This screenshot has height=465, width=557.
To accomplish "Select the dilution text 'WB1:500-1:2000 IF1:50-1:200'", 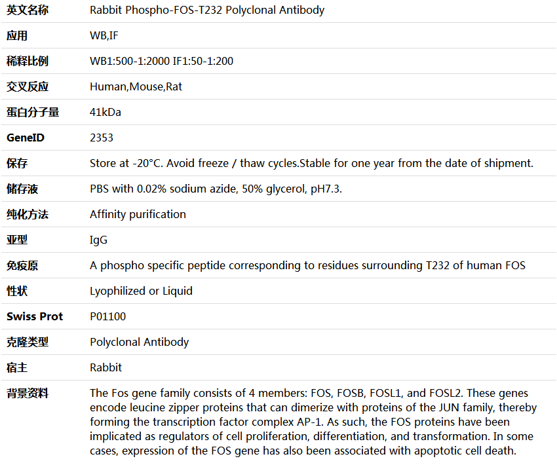I will pos(161,62).
